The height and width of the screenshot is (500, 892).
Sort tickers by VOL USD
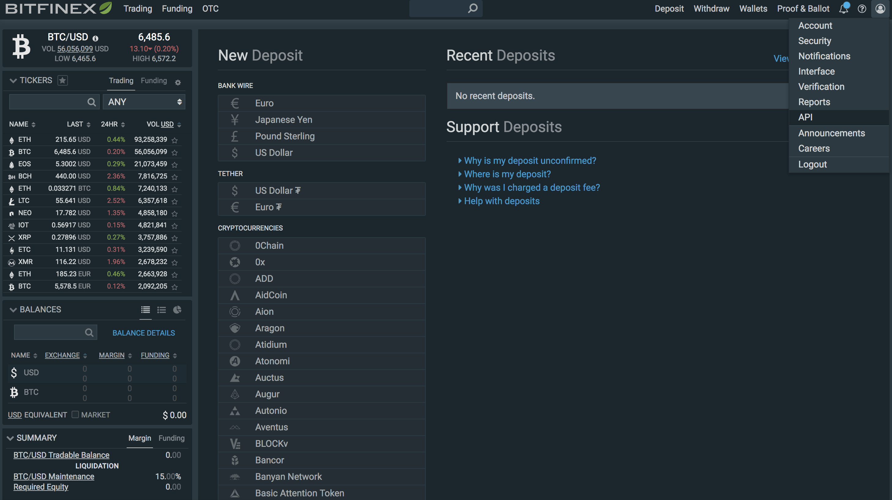(164, 124)
